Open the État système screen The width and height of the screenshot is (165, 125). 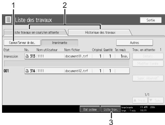click(90, 109)
